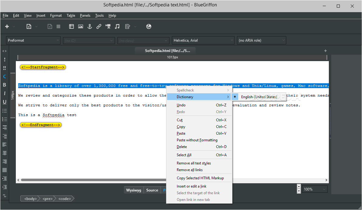Insert a table with the table icon
This screenshot has height=210, width=362.
click(x=71, y=26)
